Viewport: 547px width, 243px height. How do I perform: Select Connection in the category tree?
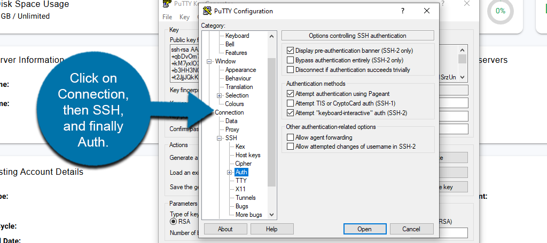coord(229,112)
